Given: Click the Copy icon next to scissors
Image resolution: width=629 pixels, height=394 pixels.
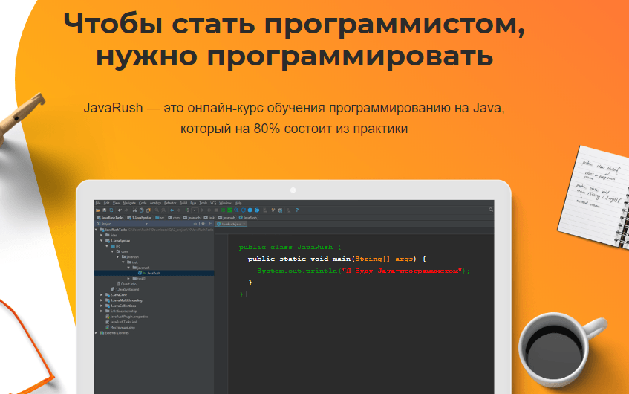Looking at the screenshot, I should tap(142, 210).
